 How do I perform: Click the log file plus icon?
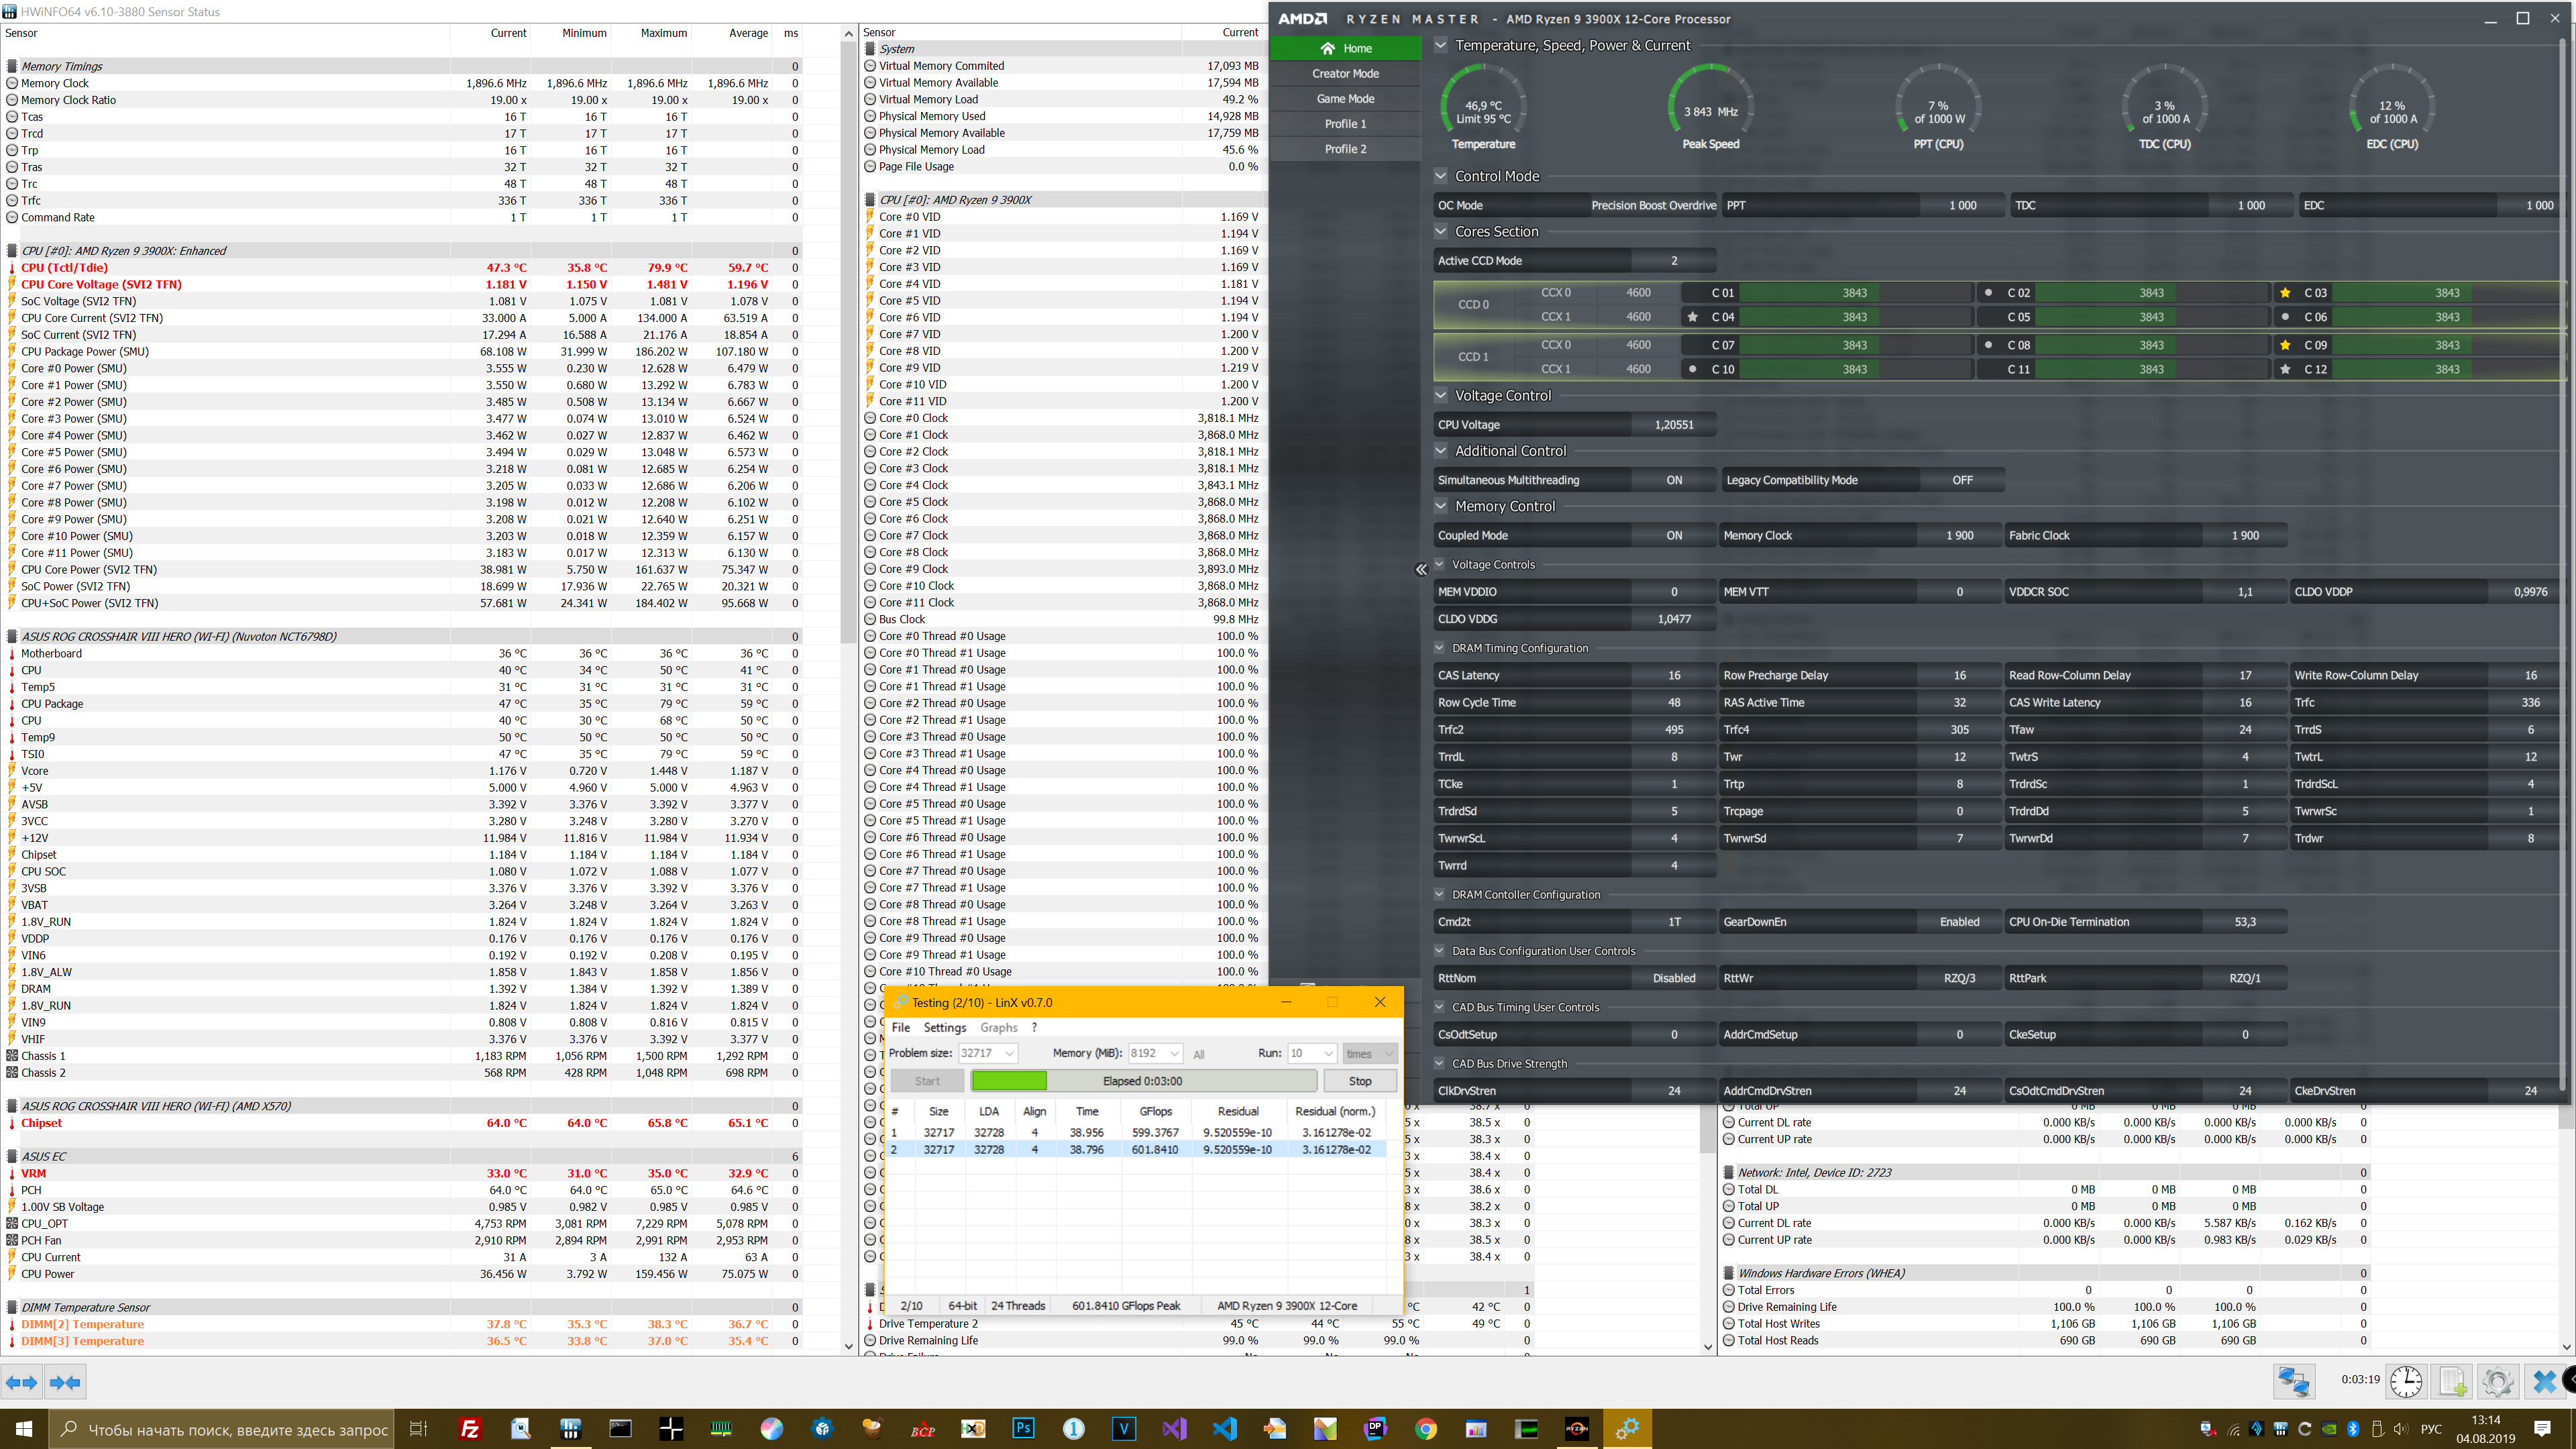[2452, 1382]
